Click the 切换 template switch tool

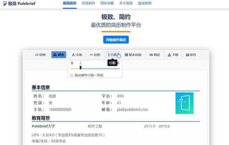pos(40,55)
